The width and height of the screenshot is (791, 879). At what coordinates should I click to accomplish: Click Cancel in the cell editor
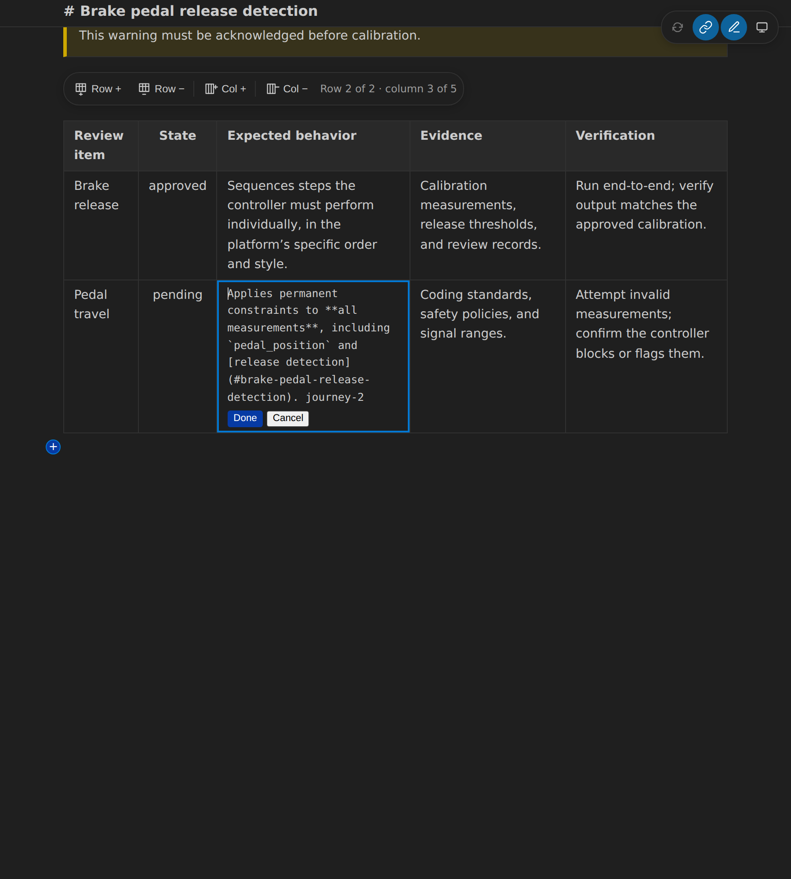click(288, 418)
